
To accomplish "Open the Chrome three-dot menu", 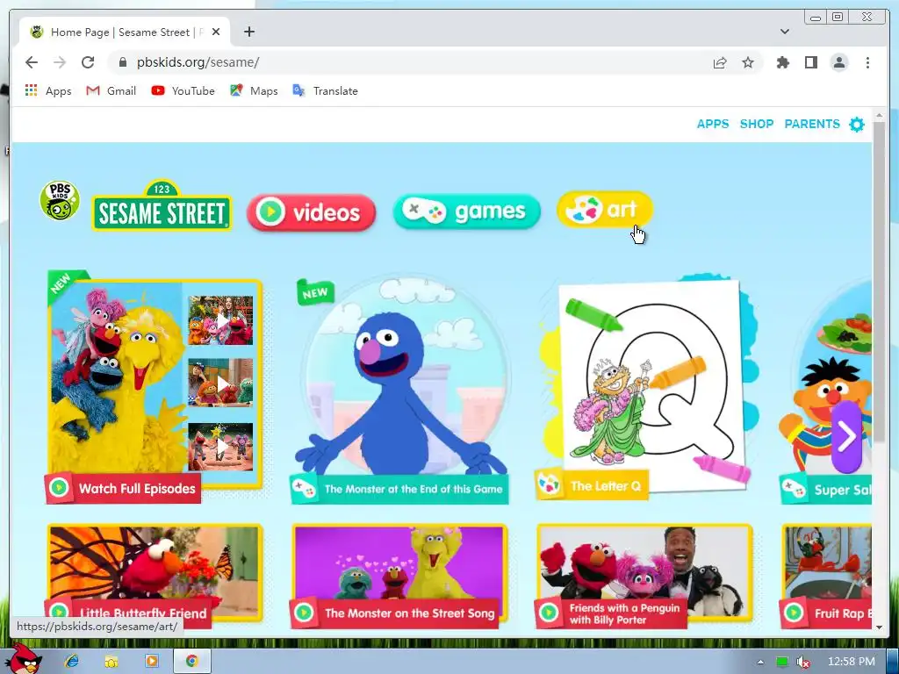I will [867, 62].
